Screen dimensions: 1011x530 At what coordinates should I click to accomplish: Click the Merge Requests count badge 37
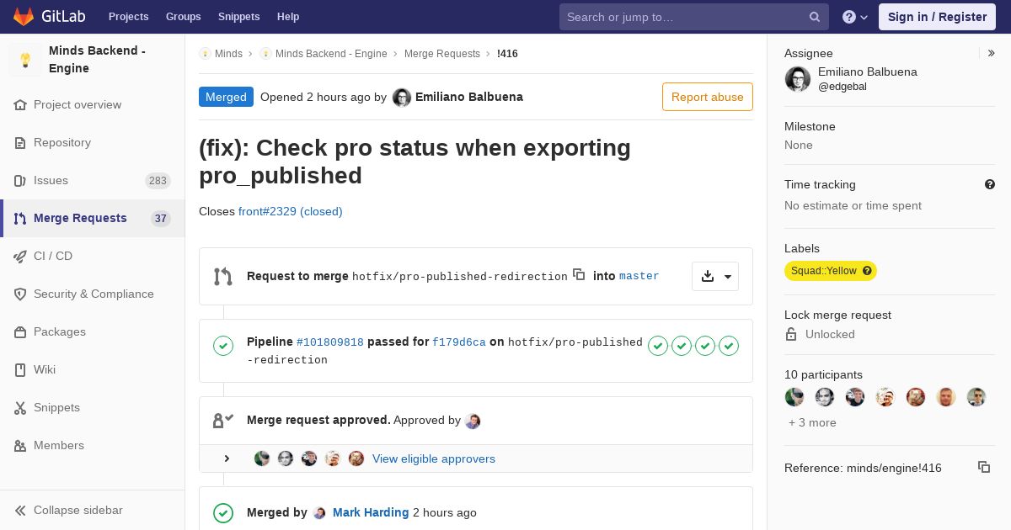pos(160,219)
